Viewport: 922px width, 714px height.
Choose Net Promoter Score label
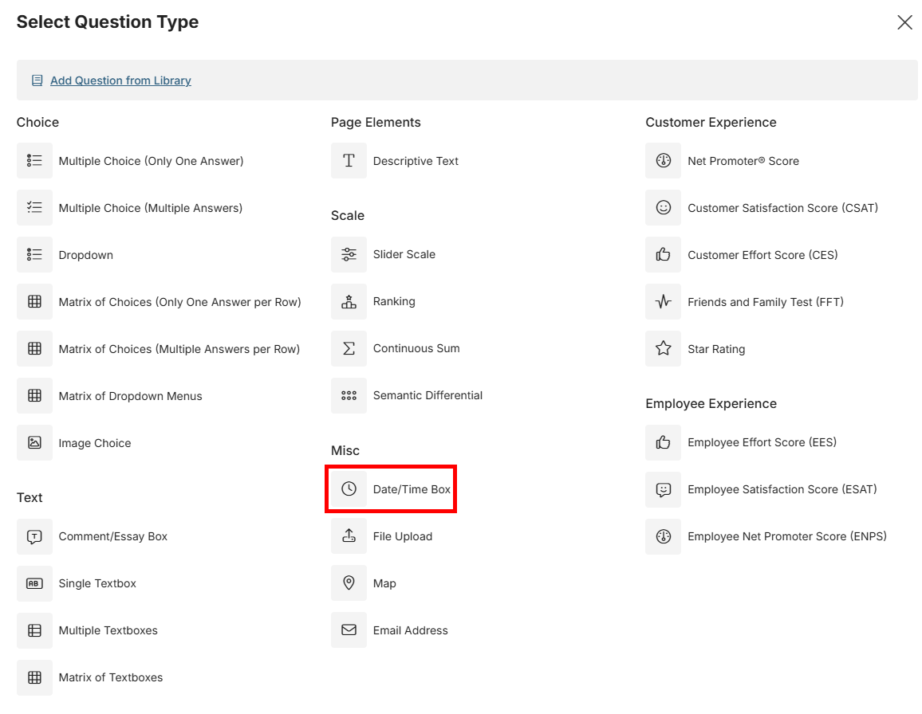[x=743, y=161]
